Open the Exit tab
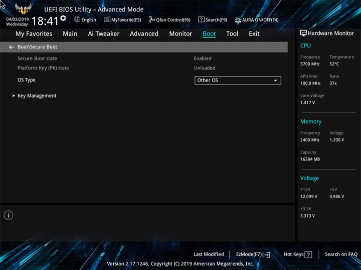 click(x=254, y=34)
